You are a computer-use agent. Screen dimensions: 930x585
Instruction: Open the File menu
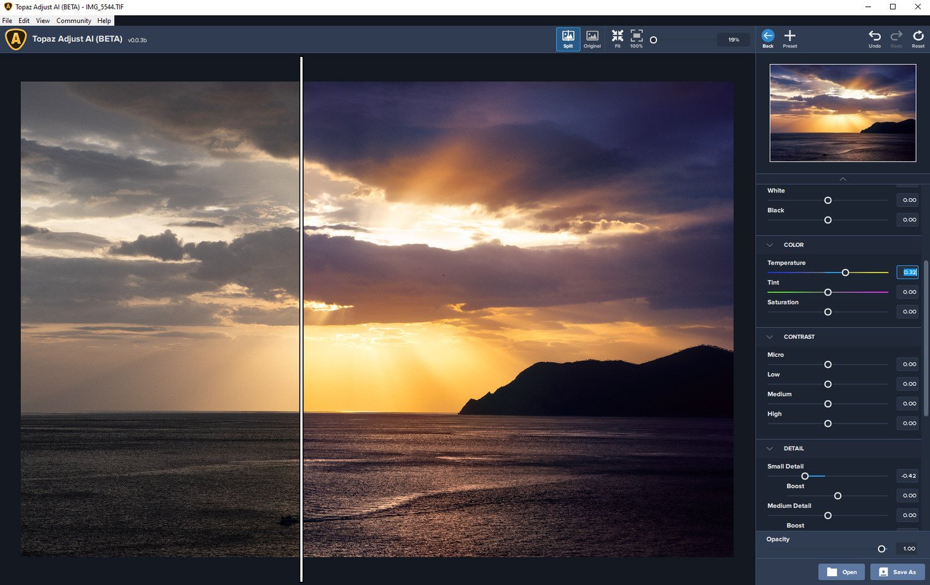[7, 21]
